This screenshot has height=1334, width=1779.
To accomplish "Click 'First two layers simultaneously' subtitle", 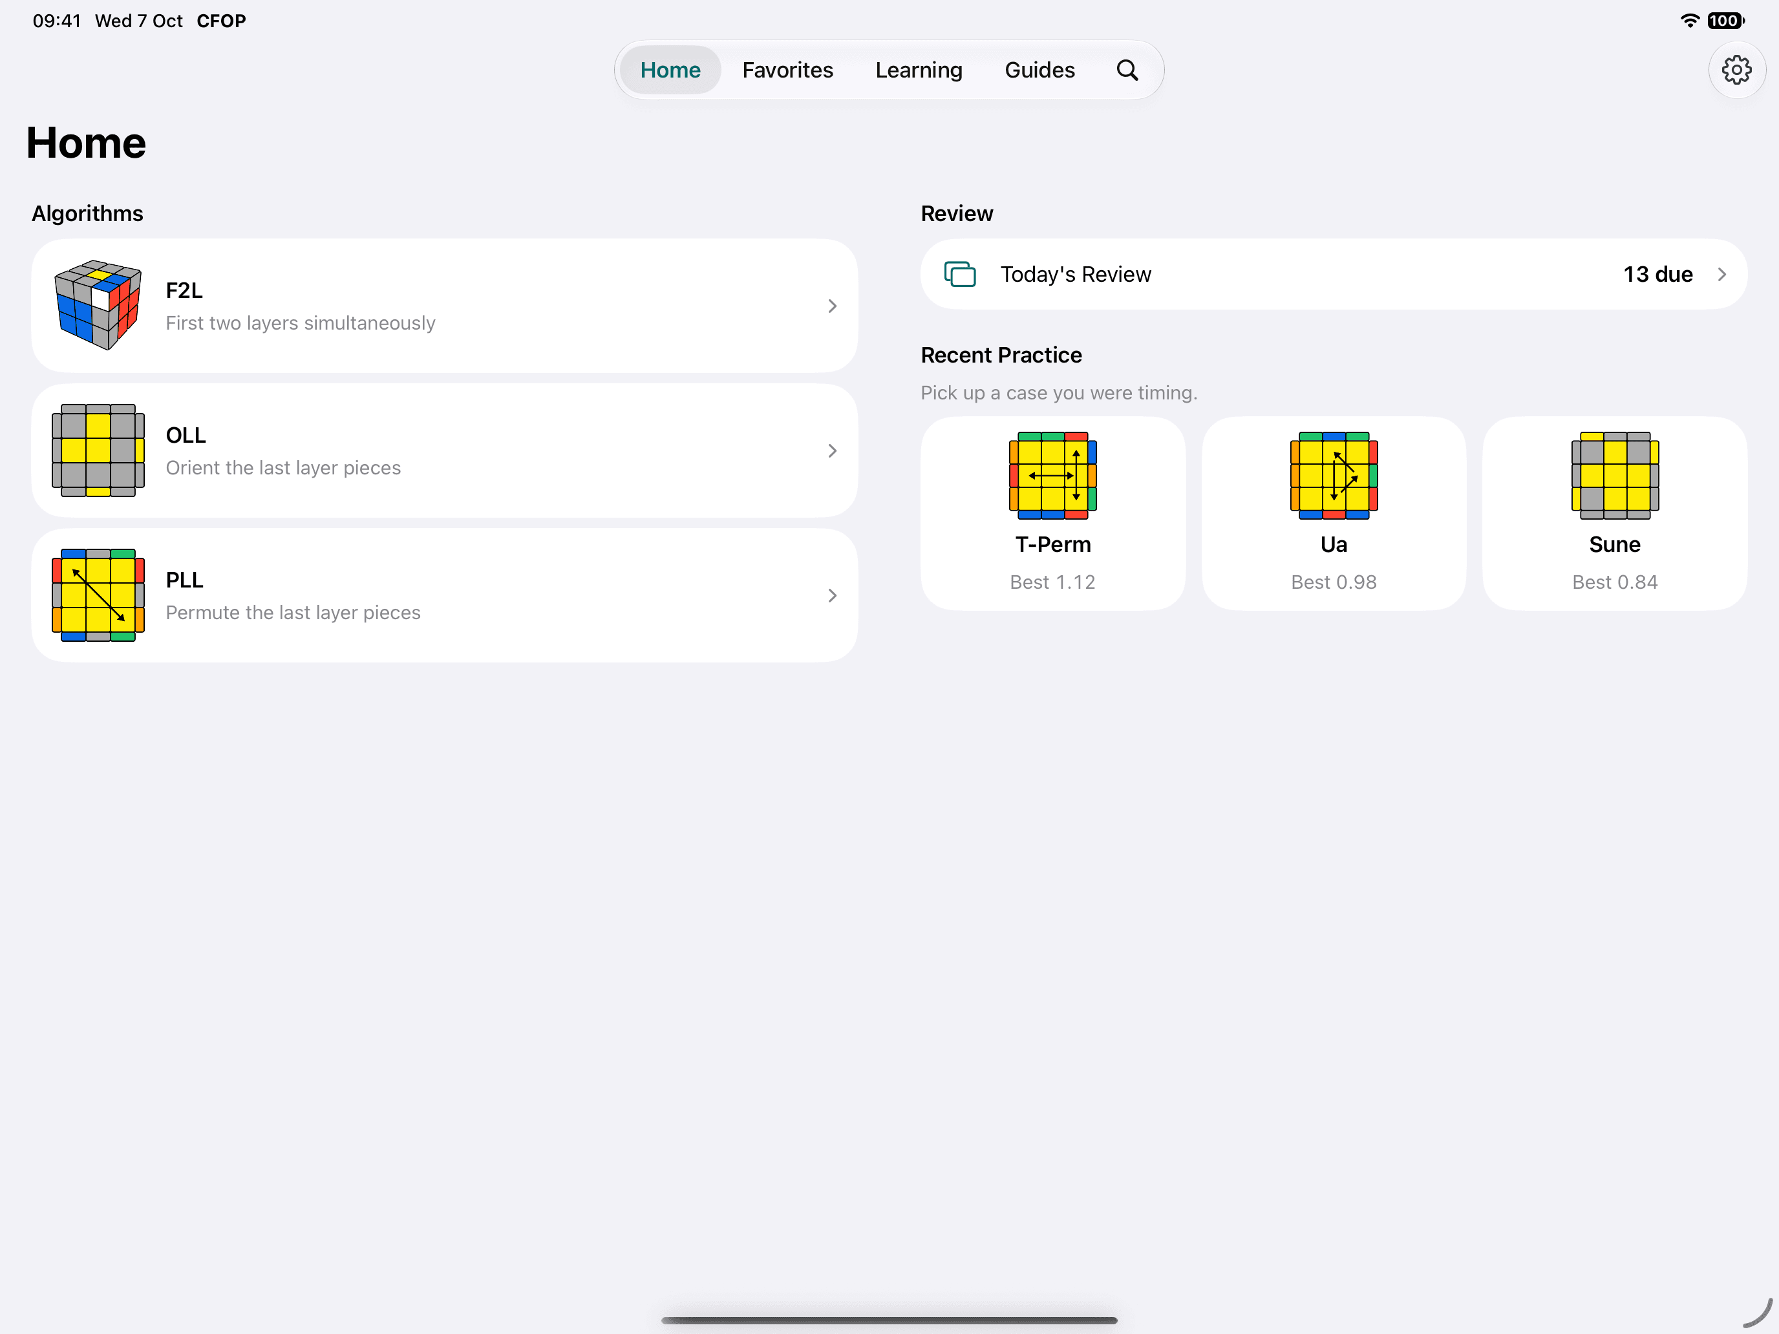I will [300, 323].
